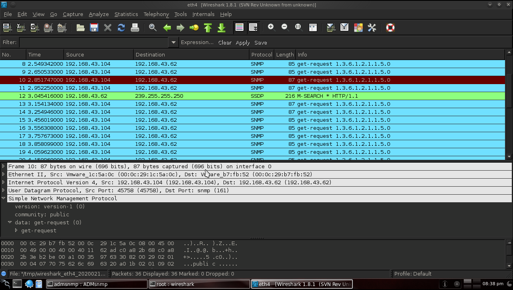Click into the Filter text field
513x290 pixels.
pos(94,42)
